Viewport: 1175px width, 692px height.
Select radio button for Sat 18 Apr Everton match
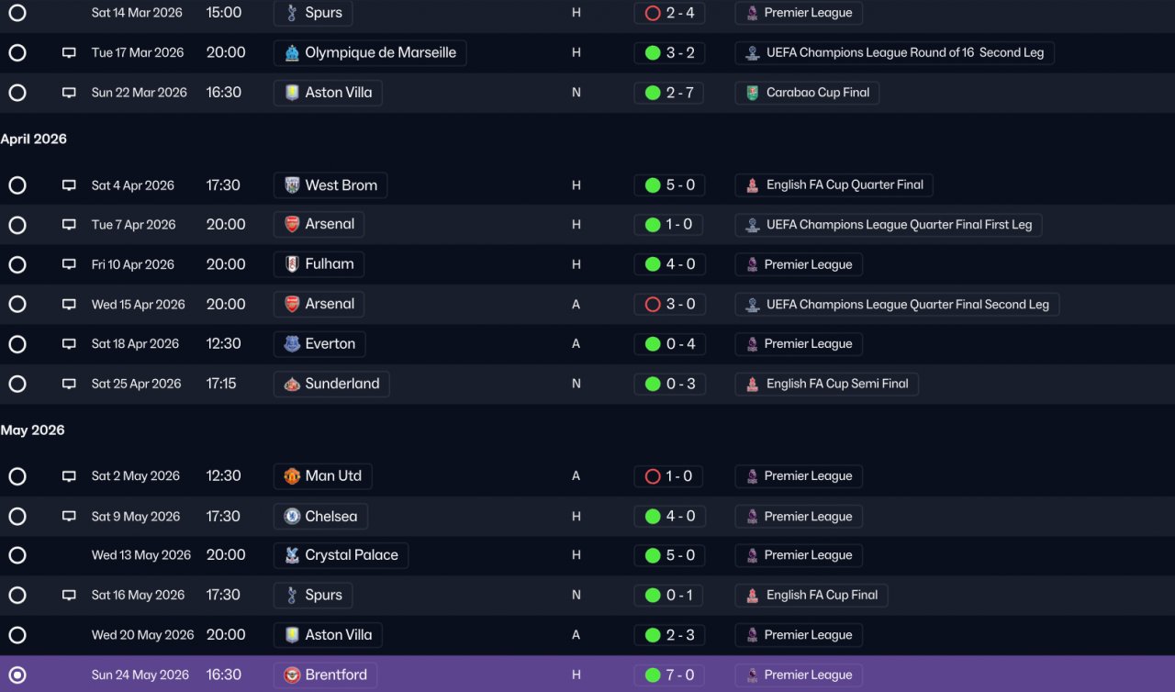click(x=17, y=344)
